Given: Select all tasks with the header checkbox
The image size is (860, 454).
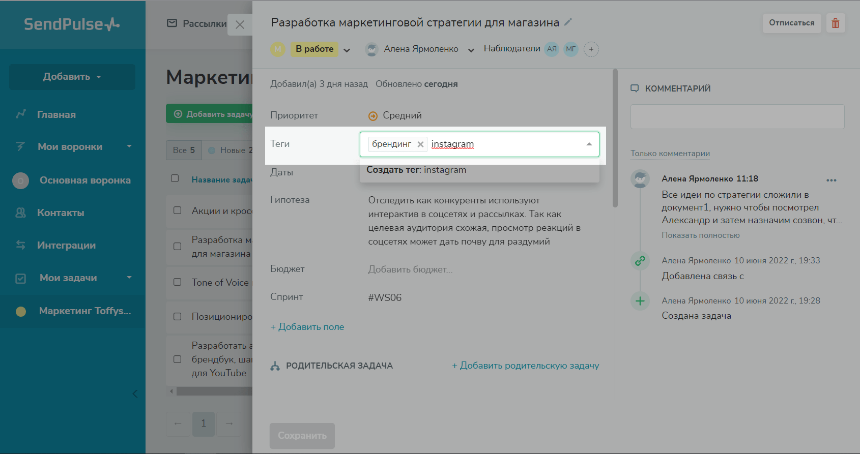Looking at the screenshot, I should pos(175,178).
